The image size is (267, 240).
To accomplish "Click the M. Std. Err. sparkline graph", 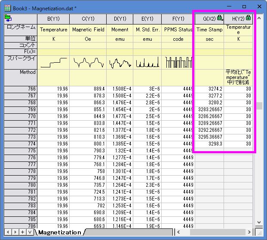I will point(147,62).
